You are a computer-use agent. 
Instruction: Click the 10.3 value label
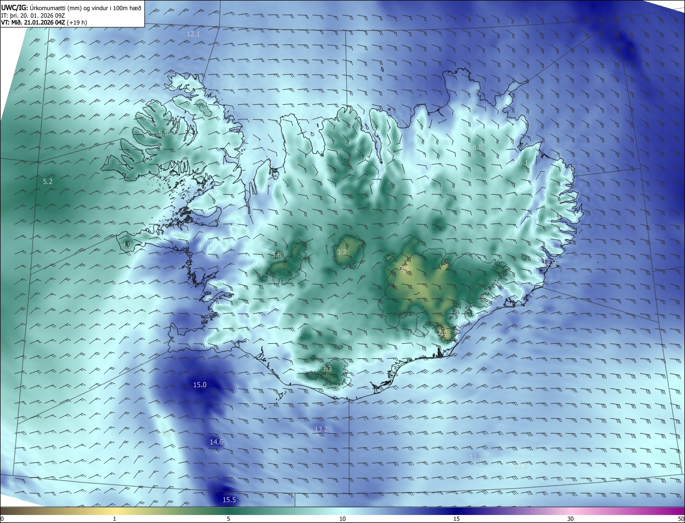520,466
